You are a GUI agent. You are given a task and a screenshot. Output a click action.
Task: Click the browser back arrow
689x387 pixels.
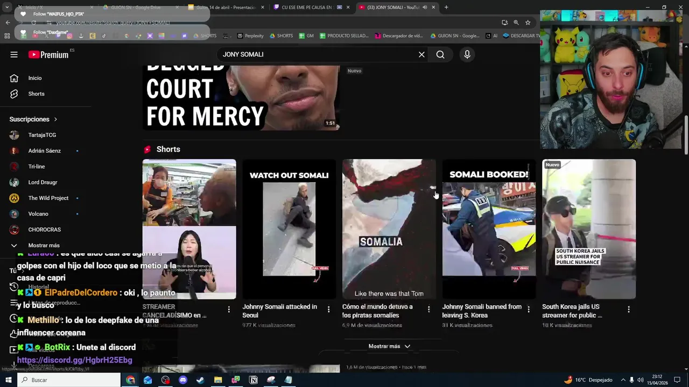pyautogui.click(x=8, y=23)
